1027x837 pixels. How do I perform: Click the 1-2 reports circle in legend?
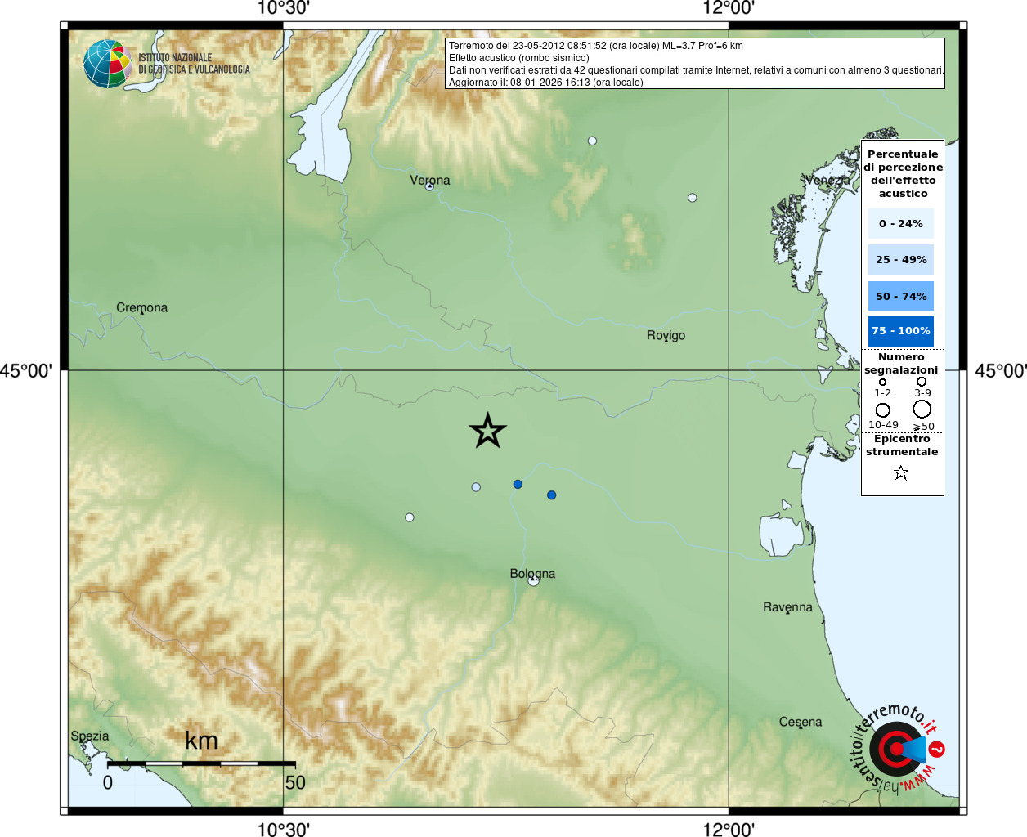tap(882, 382)
